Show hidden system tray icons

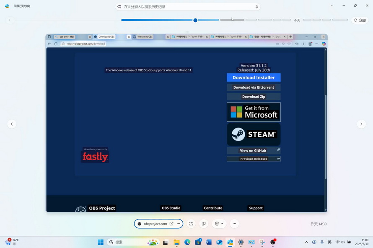306,242
